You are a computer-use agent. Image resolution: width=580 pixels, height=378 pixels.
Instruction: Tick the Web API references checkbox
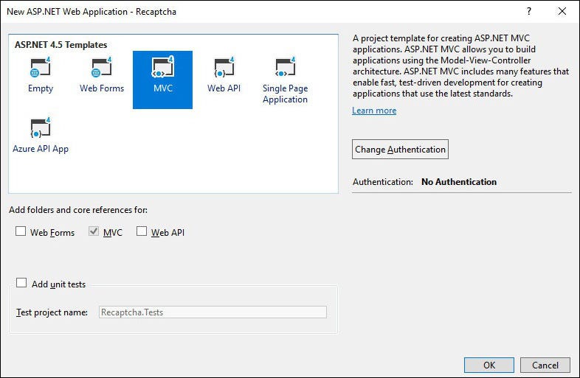pyautogui.click(x=142, y=231)
